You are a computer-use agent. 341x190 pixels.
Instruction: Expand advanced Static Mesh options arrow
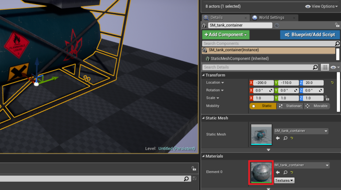(268, 150)
